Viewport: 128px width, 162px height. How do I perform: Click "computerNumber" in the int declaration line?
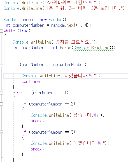[x=28, y=25]
